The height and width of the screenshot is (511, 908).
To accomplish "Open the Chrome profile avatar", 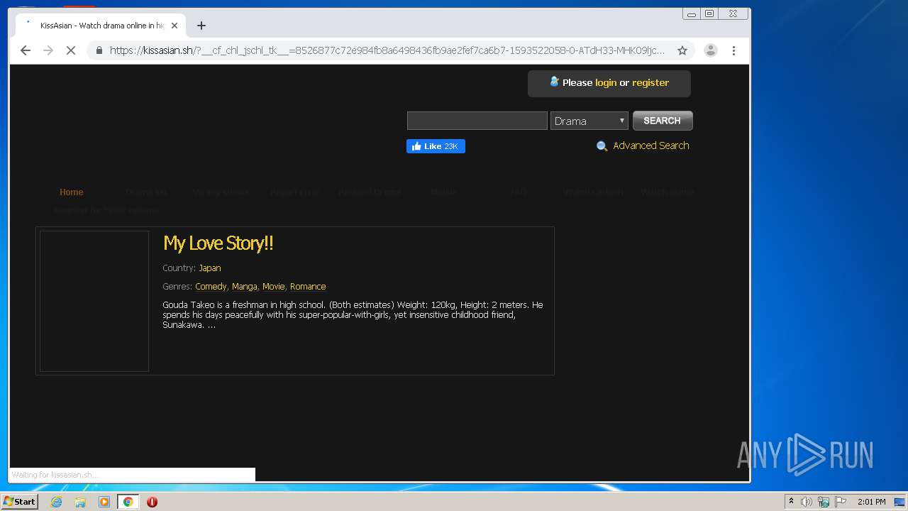I will click(x=710, y=50).
